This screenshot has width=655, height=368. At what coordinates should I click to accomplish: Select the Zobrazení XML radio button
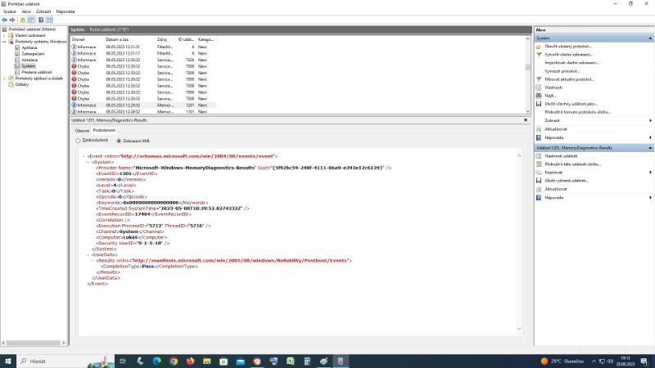(x=119, y=141)
